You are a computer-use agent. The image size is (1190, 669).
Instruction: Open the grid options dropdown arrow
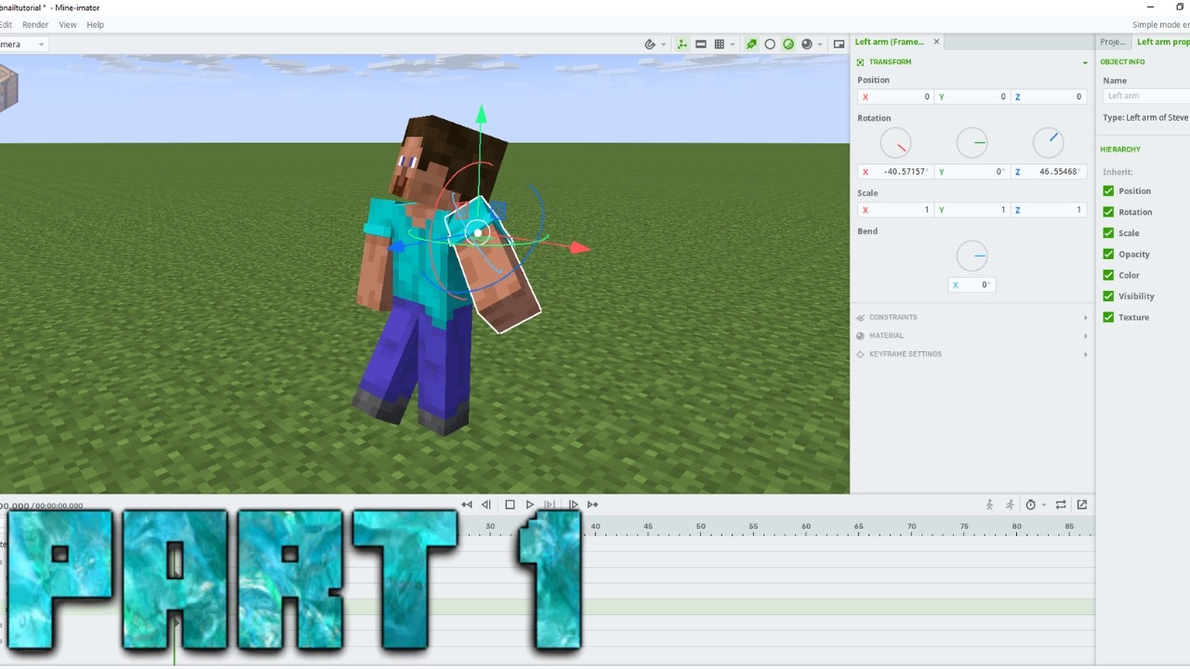click(733, 45)
